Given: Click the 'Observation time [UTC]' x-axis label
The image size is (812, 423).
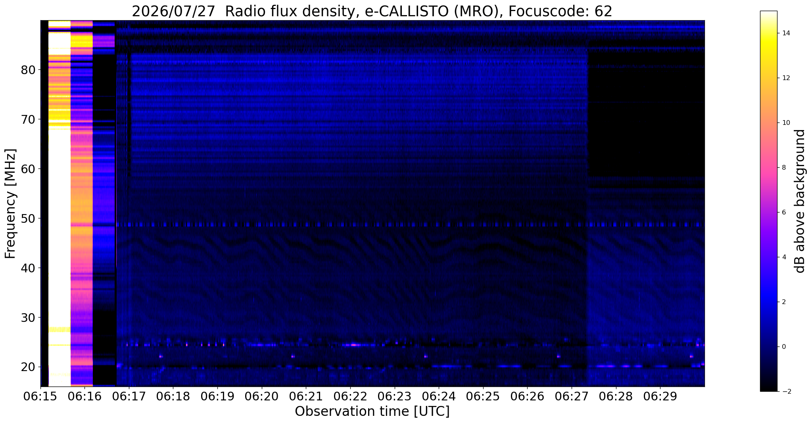Looking at the screenshot, I should [372, 411].
